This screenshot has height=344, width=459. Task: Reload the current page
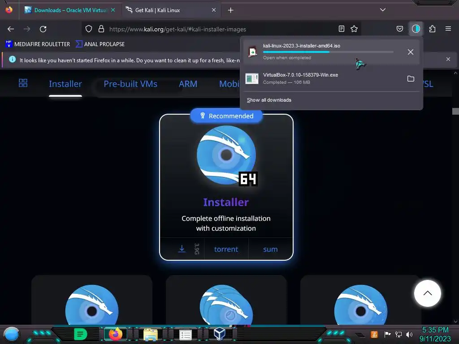tap(43, 29)
